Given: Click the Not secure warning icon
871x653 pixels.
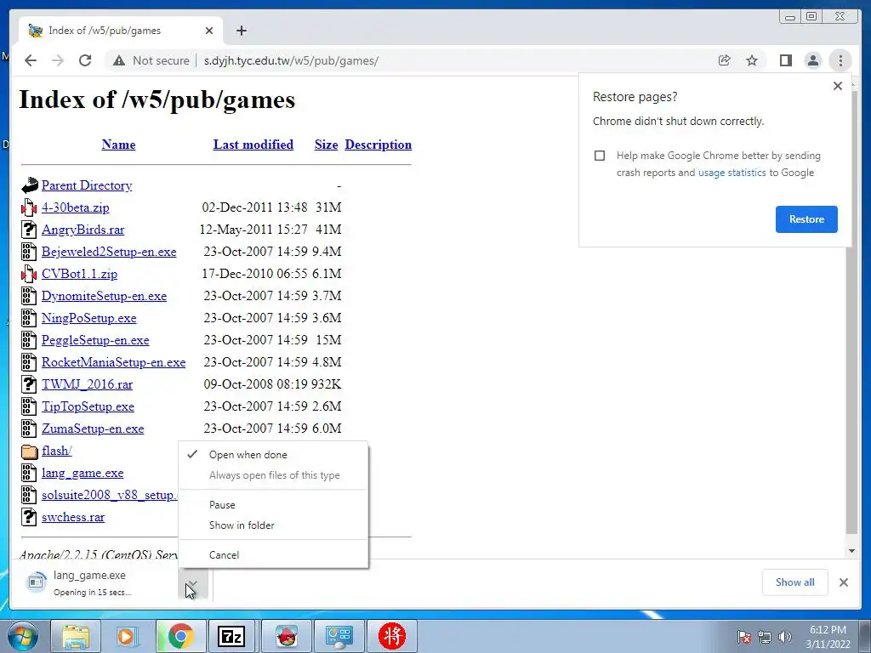Looking at the screenshot, I should point(119,60).
